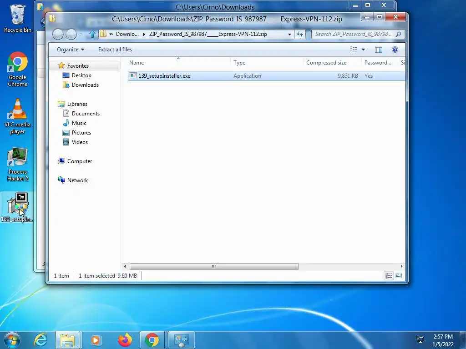Open the blue Help question mark
The height and width of the screenshot is (349, 466).
(x=395, y=50)
